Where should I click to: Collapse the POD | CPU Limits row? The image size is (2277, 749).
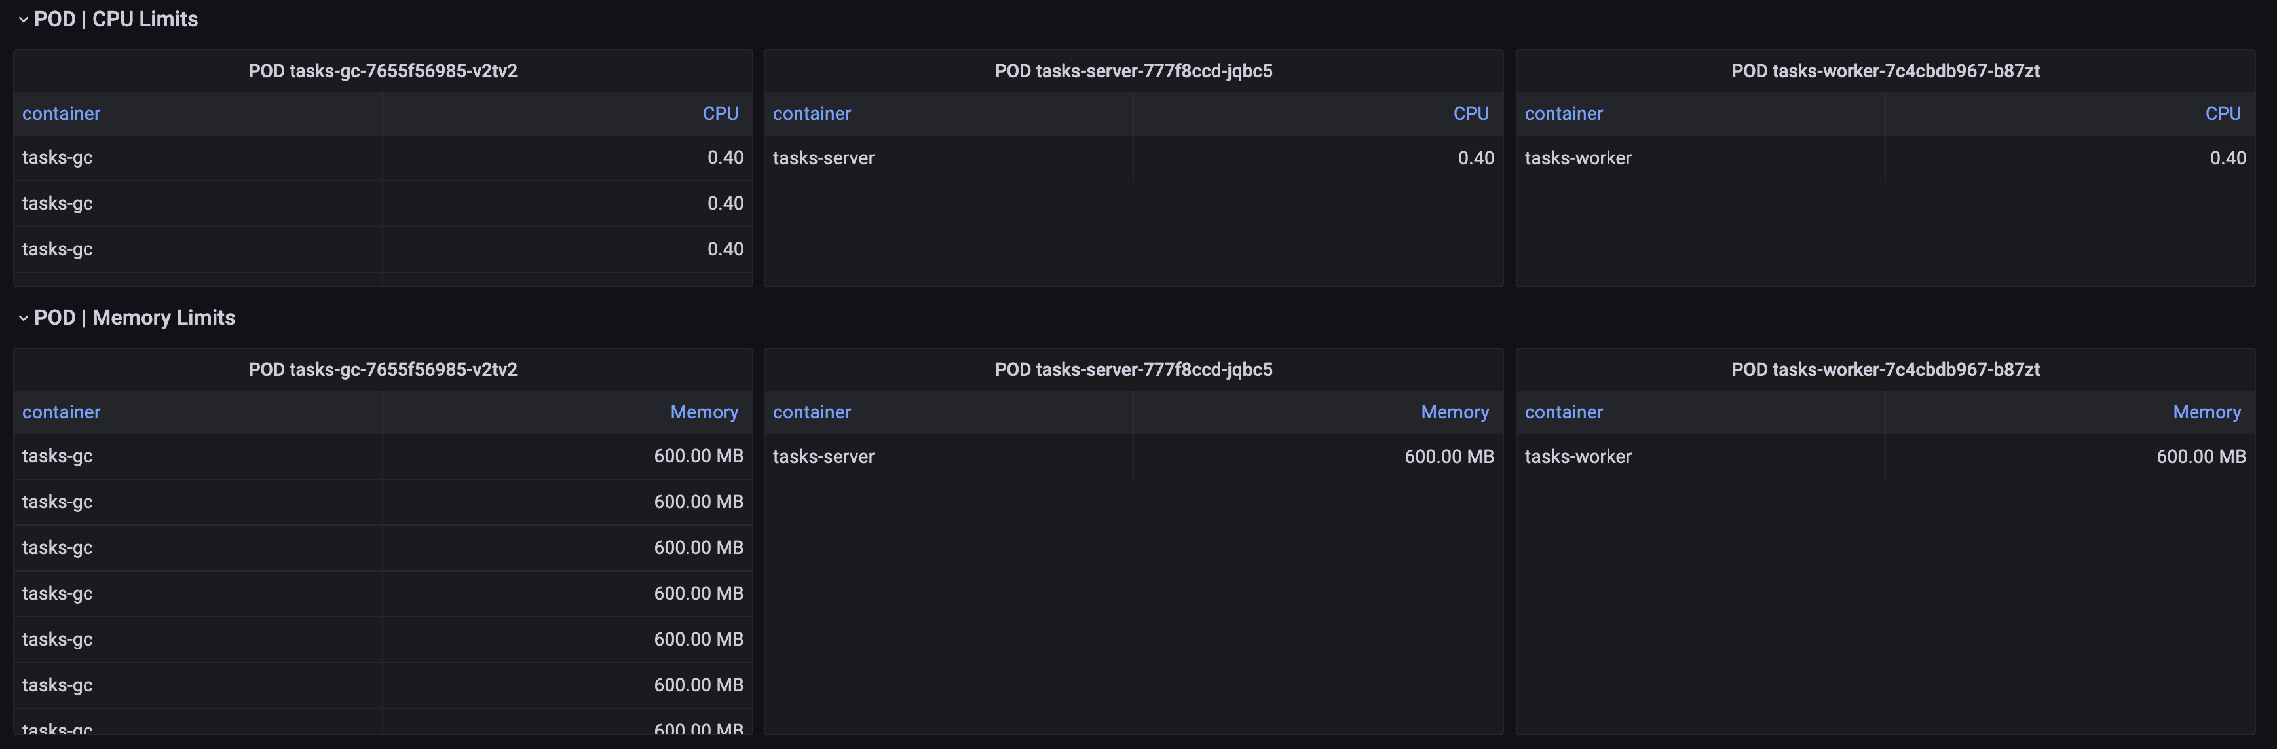23,20
